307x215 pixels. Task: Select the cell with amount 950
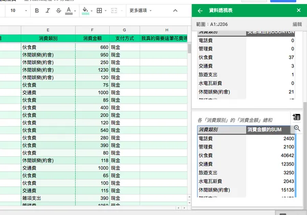point(93,55)
